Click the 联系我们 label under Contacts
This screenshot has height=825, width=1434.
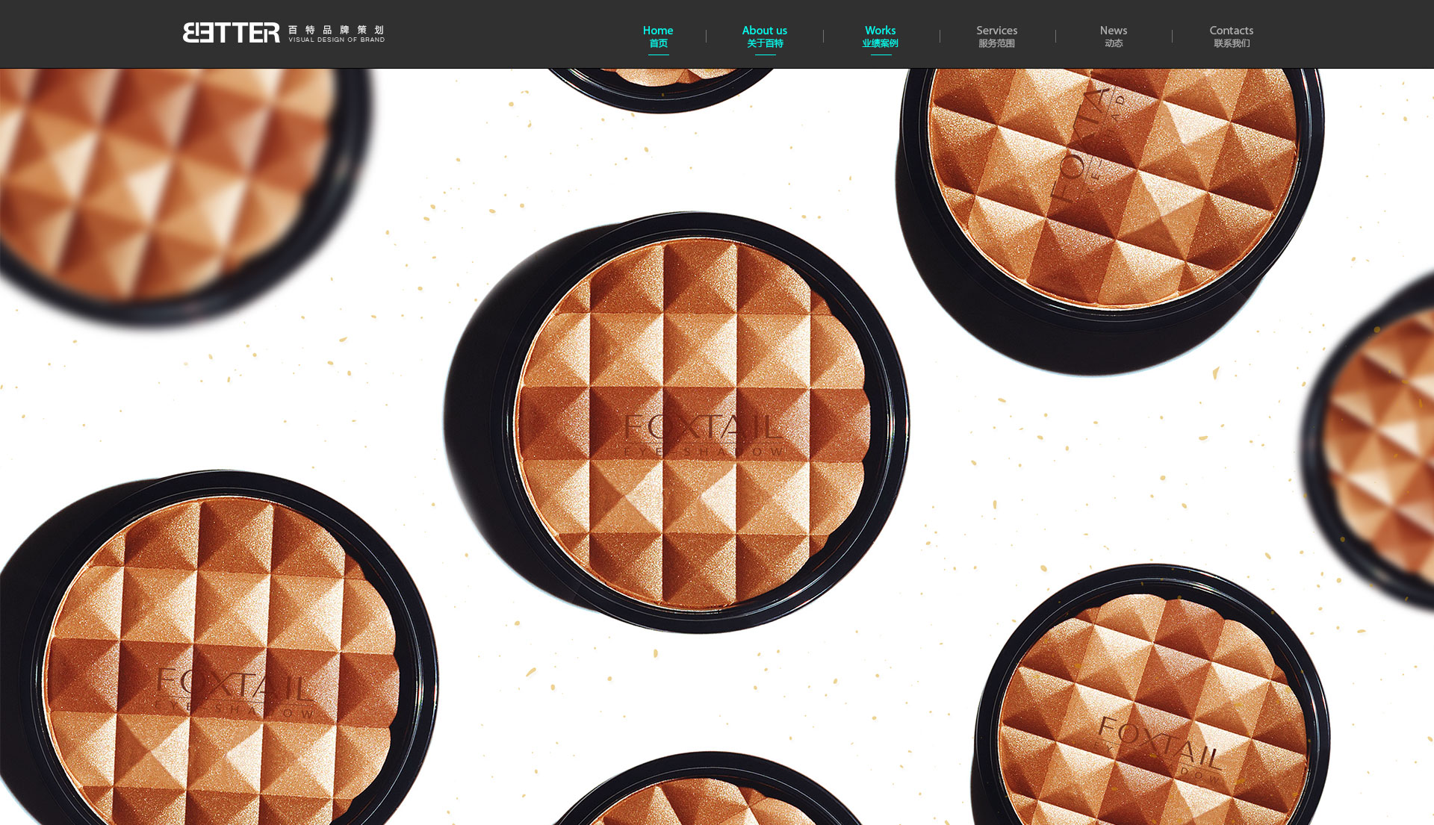1231,44
